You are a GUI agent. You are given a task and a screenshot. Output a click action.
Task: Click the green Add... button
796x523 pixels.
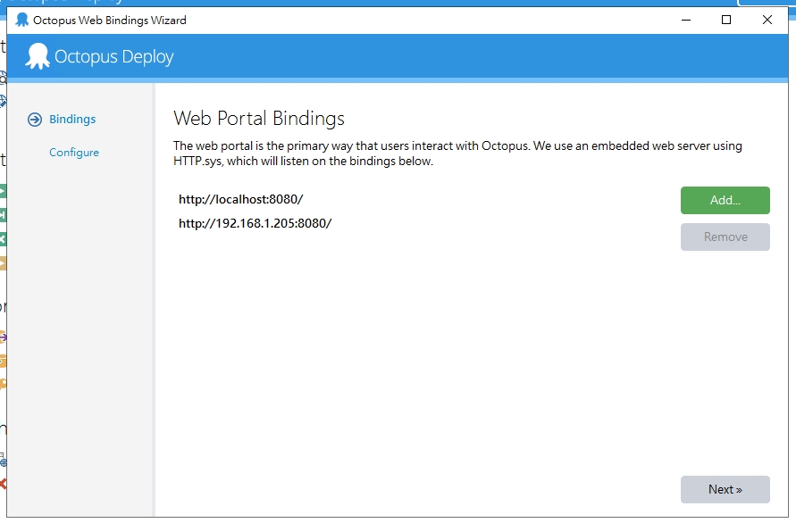point(725,201)
